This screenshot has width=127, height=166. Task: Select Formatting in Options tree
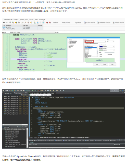(x=71, y=45)
